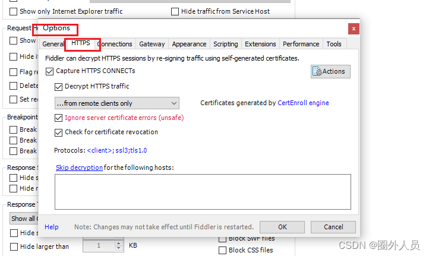Viewport: 429px width, 256px height.
Task: Open the Tools tab
Action: click(334, 44)
